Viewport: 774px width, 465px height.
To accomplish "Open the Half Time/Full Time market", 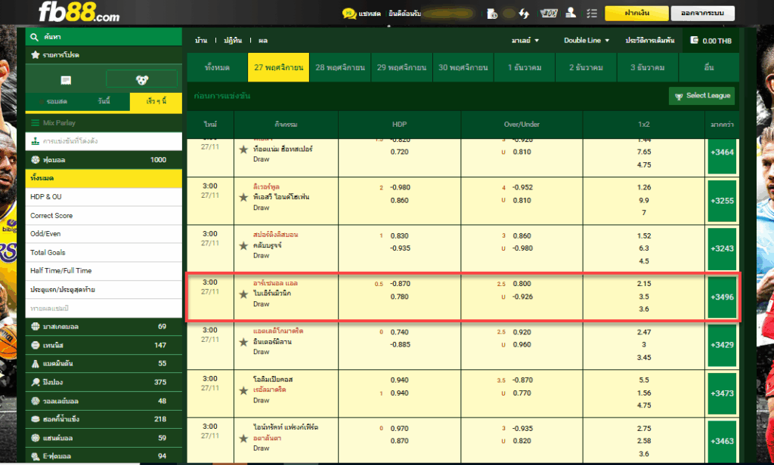I will click(104, 271).
